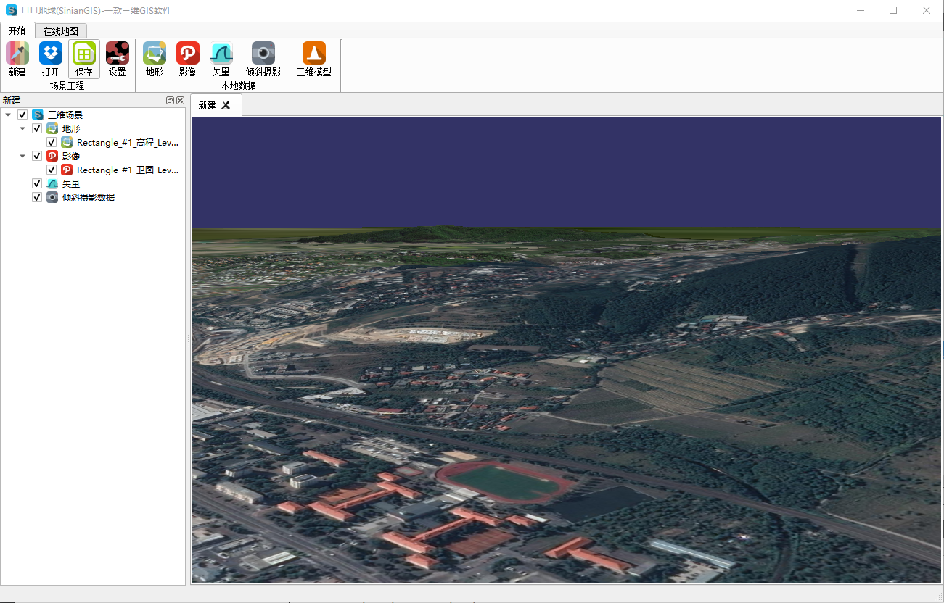Select Rectangle_#1_卫图_Lev... tree row
The height and width of the screenshot is (603, 944).
click(128, 170)
